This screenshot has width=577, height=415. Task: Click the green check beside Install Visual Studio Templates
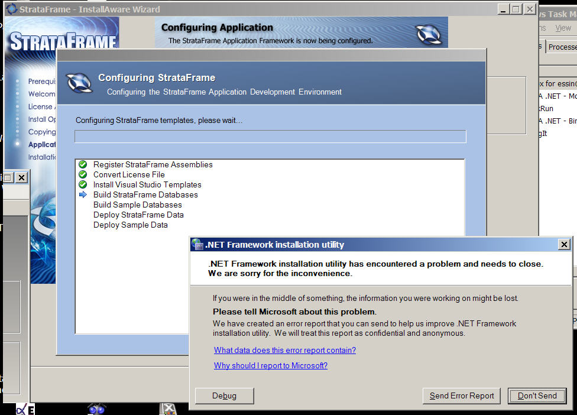[x=83, y=184]
